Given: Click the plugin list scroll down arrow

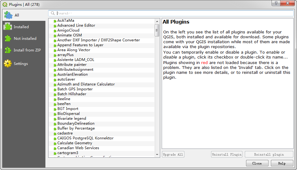Looking at the screenshot, I should click(157, 154).
